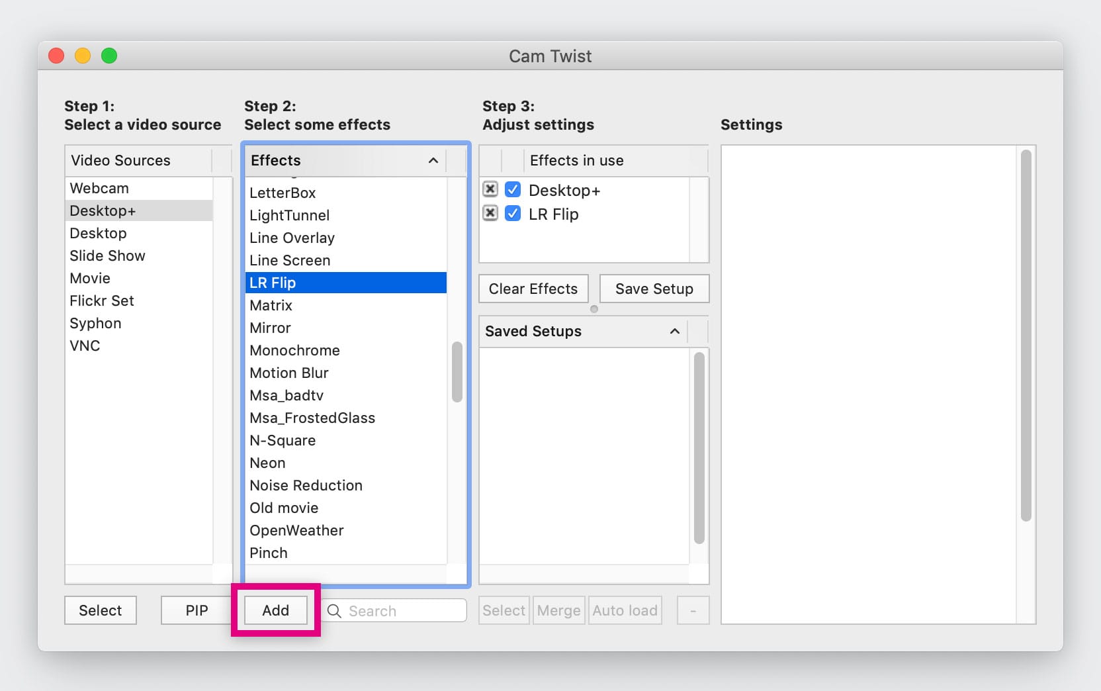Click the Saved Setups scrollbar thumb
The image size is (1101, 691).
(x=699, y=448)
